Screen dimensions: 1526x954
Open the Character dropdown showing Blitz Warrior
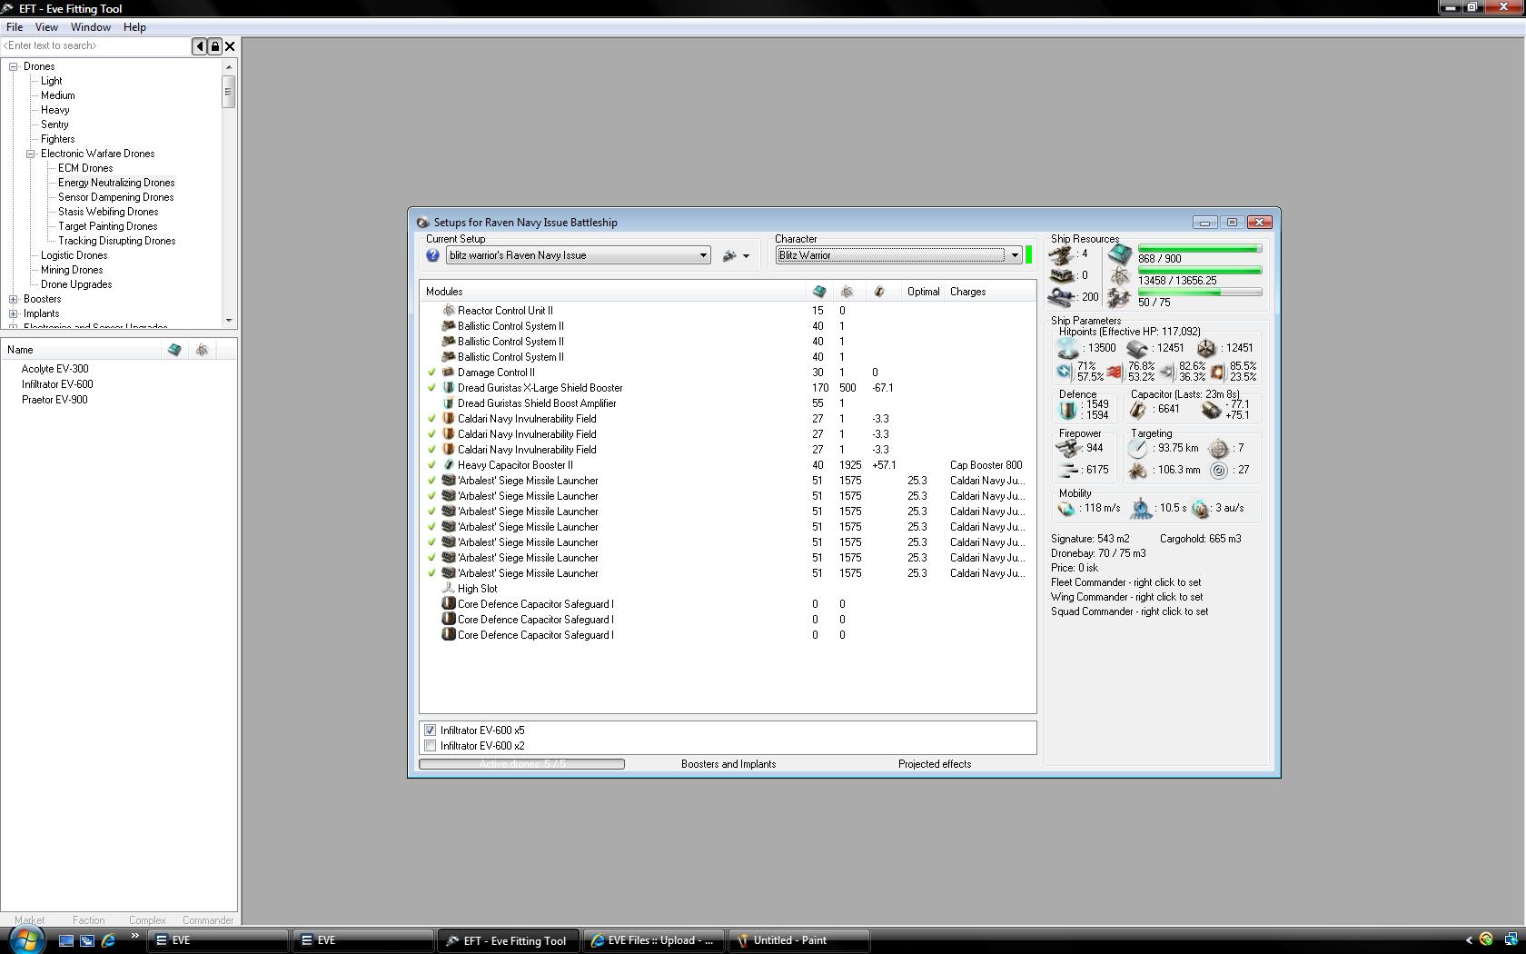click(x=1015, y=255)
